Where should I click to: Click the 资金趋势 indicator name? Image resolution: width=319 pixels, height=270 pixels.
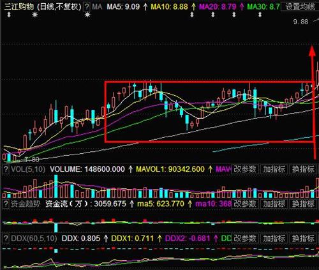click(x=26, y=204)
